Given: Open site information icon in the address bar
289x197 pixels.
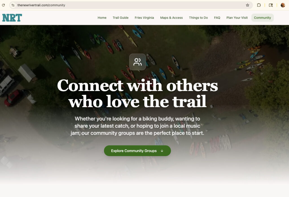Looking at the screenshot, I should 13,5.
